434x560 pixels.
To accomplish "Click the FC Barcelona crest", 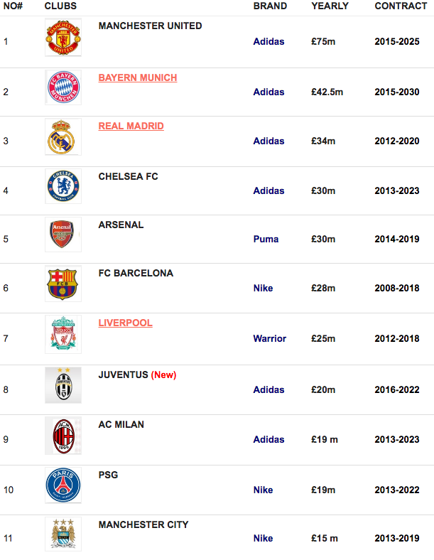I will [x=63, y=284].
